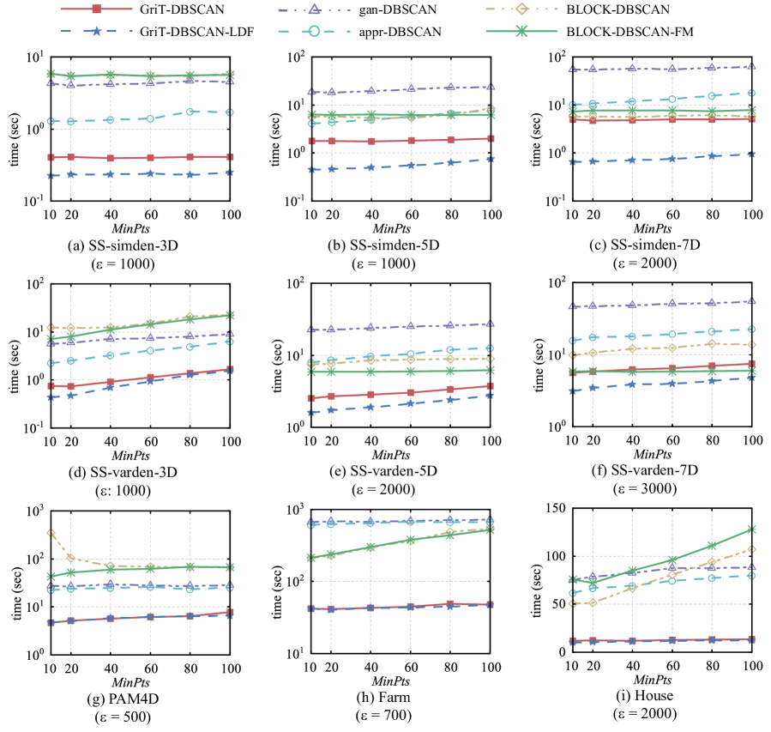Click the cyan circle appr-DBSCAN legend marker
This screenshot has width=771, height=732.
(314, 32)
